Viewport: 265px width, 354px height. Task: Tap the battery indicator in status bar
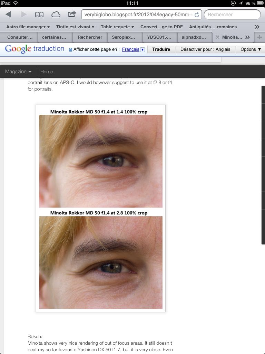point(260,3)
